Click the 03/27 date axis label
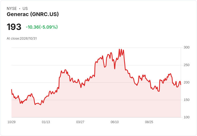 click(x=80, y=122)
